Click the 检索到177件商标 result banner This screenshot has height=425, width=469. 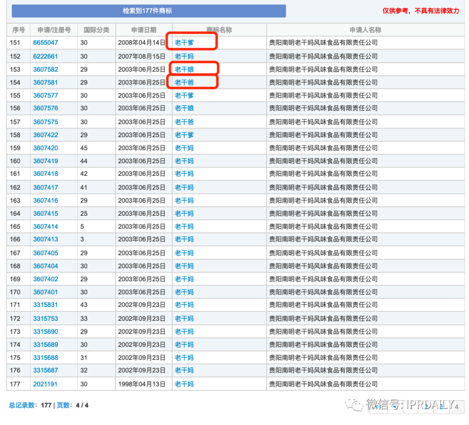(149, 11)
